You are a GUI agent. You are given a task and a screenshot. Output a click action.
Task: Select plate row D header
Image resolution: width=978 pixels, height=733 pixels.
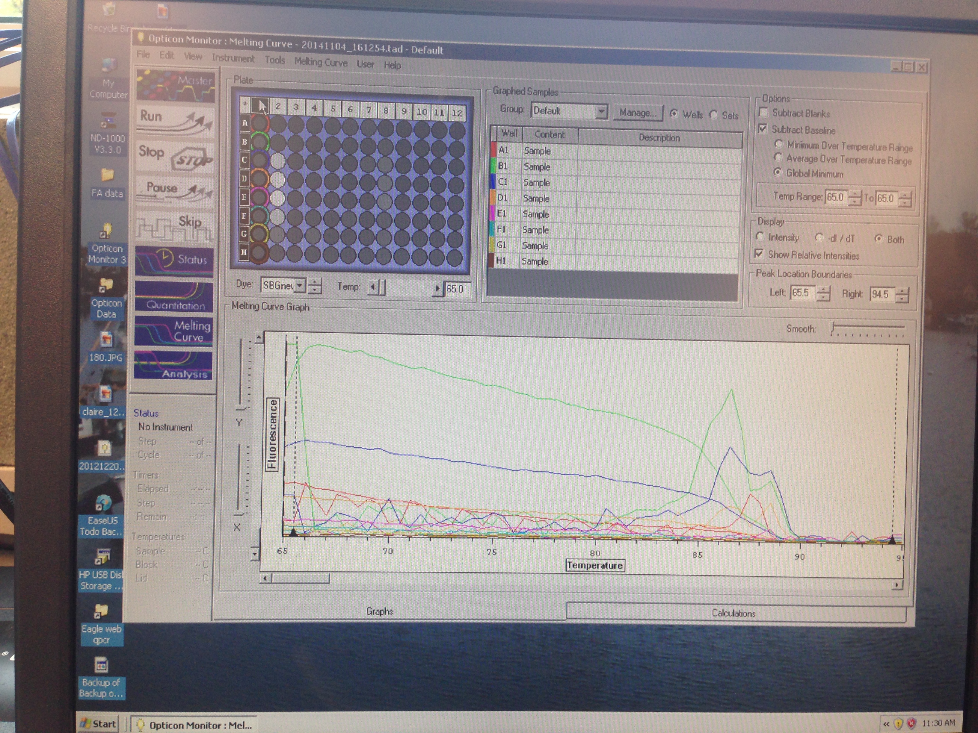tap(244, 179)
